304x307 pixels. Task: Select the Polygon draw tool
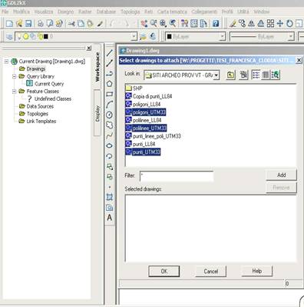110,84
